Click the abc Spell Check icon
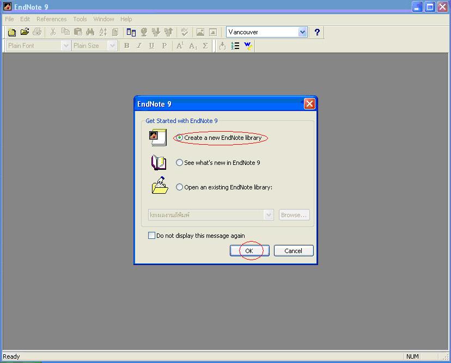The width and height of the screenshot is (451, 363). pos(185,32)
